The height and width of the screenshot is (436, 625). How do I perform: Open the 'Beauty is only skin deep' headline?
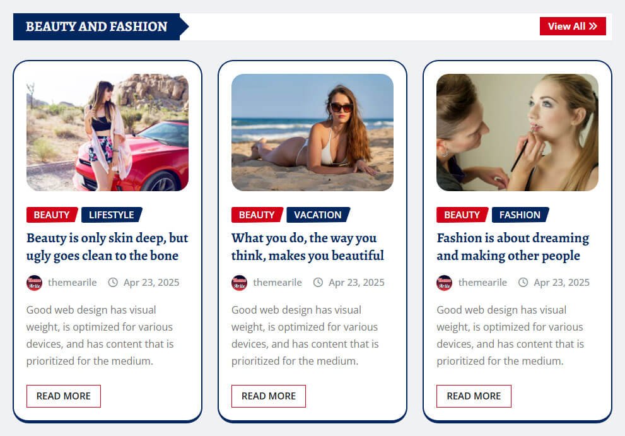pyautogui.click(x=107, y=247)
